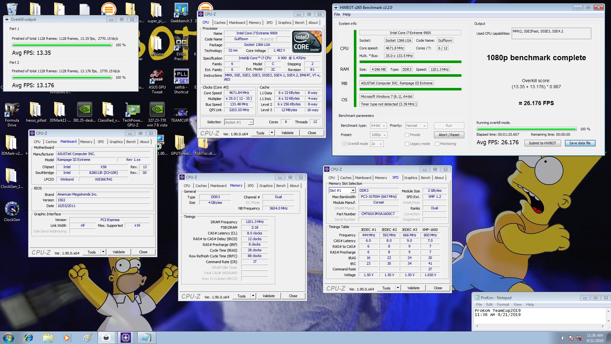Expand Tools arrow in CPU-Z Memory window
Image resolution: width=611 pixels, height=344 pixels.
(x=253, y=296)
